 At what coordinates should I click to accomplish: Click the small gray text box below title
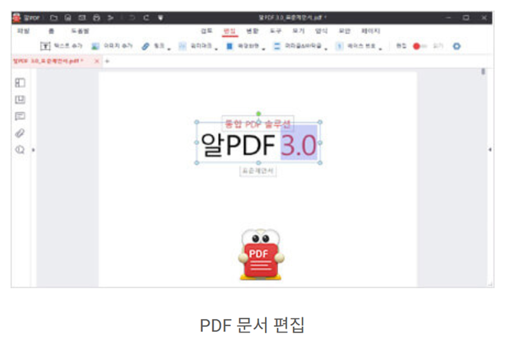pyautogui.click(x=258, y=171)
